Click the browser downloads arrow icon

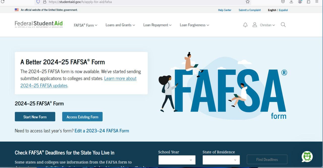(291, 2)
